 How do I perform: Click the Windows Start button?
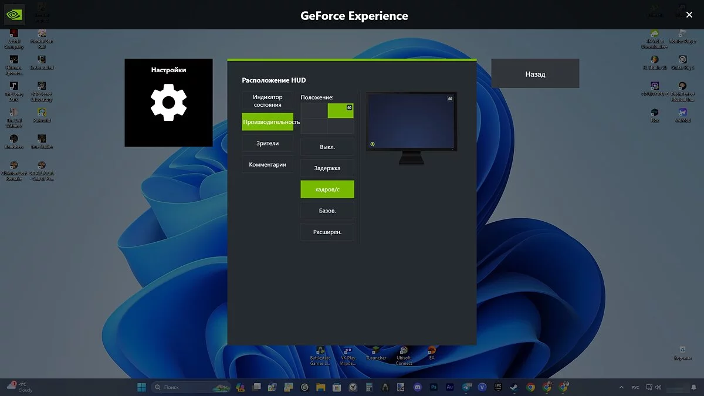[141, 387]
